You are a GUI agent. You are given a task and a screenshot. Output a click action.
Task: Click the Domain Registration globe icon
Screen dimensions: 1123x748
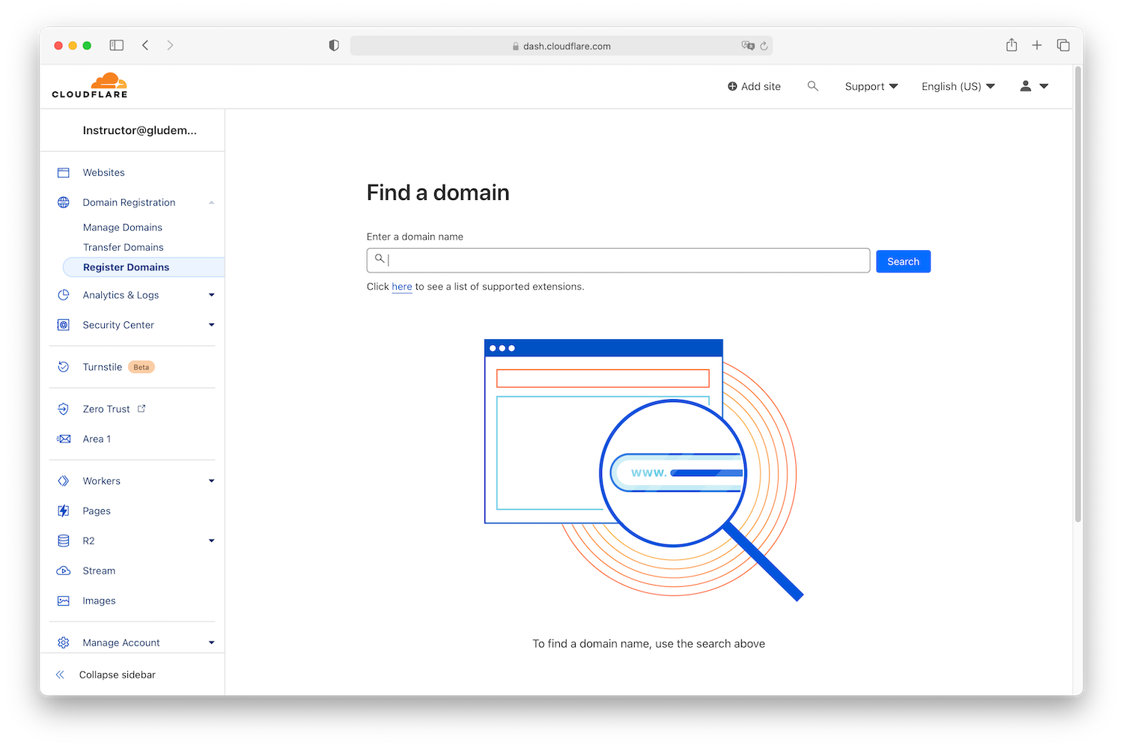pyautogui.click(x=64, y=203)
